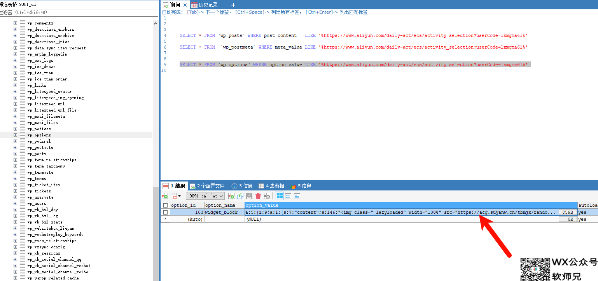Check the widget_block row checkbox
This screenshot has height=281, width=598.
point(165,212)
